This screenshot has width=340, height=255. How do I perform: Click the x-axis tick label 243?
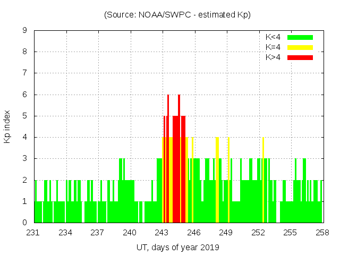pos(161,233)
